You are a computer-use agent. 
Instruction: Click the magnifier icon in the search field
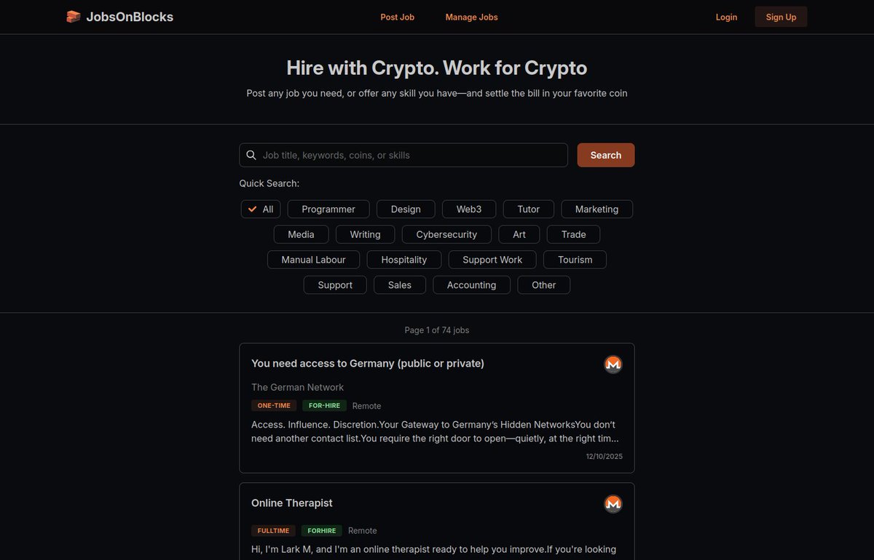[x=251, y=155]
